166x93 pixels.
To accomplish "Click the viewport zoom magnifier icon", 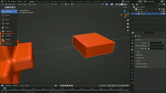I will click(128, 20).
